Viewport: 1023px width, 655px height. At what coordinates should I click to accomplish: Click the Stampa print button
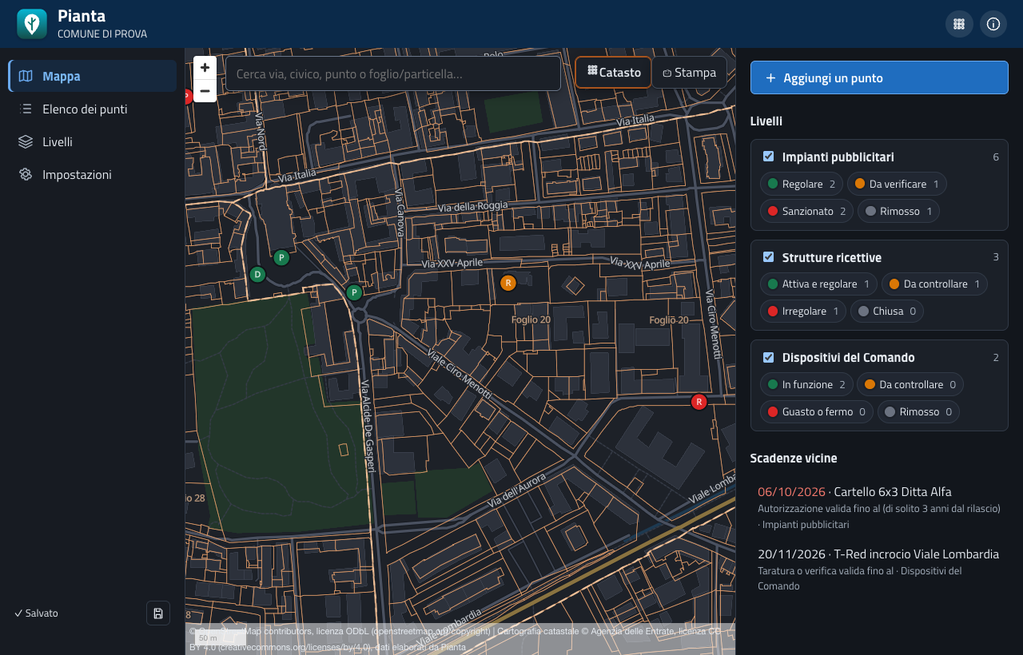pos(690,73)
